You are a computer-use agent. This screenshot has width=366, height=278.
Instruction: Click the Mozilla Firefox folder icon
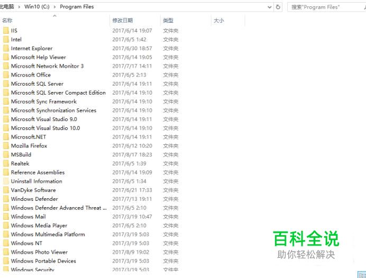6,146
